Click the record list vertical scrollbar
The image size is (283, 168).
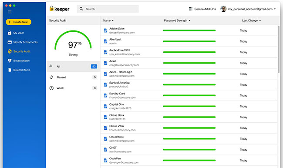(x=279, y=49)
